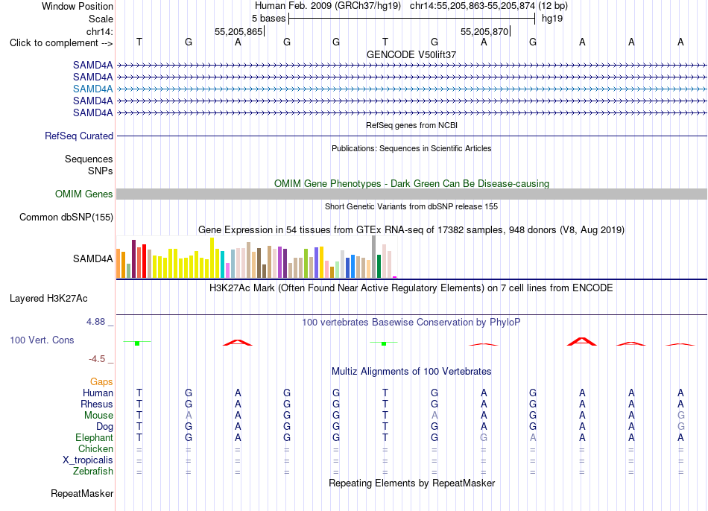Screen dimensions: 708x511
Task: Select the Chicken species label
Action: (x=95, y=448)
